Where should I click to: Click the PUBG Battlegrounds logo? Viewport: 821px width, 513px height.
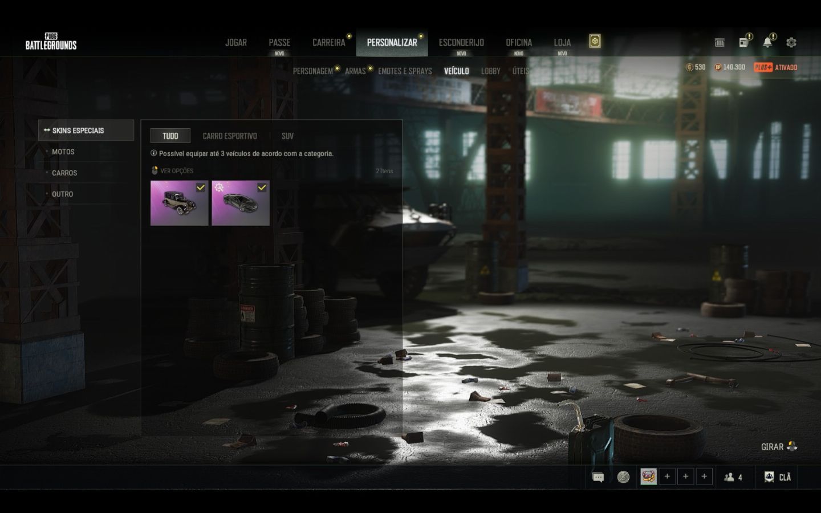51,42
